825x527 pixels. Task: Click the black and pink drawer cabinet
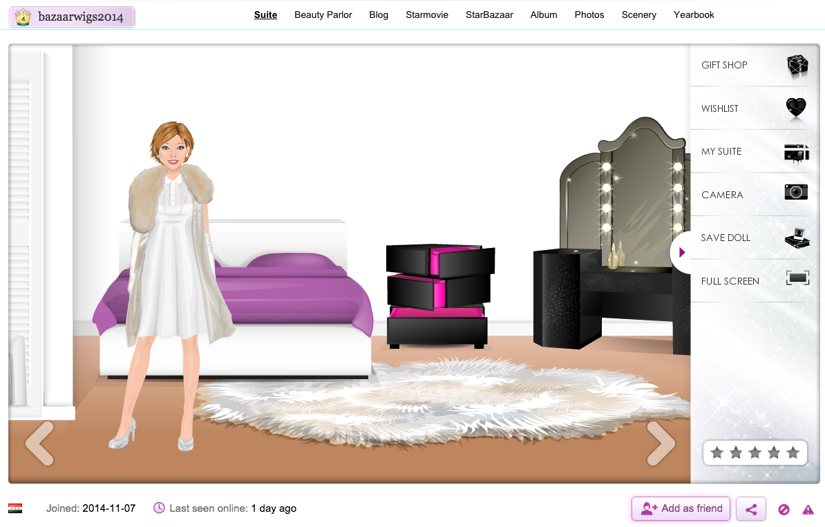[x=439, y=296]
